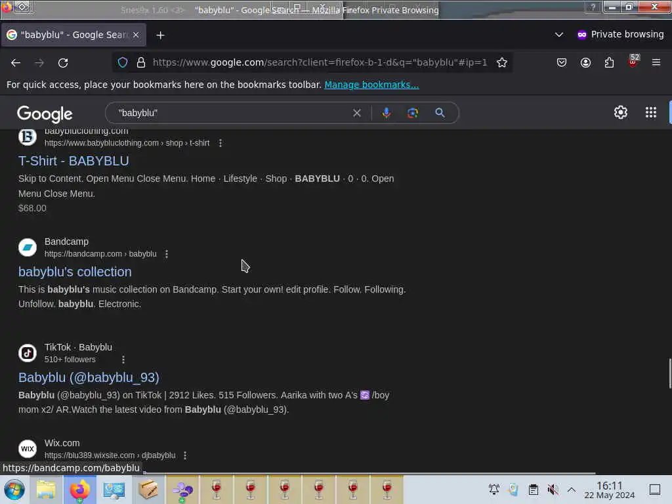
Task: Click the $68.00 price text
Action: [x=33, y=208]
